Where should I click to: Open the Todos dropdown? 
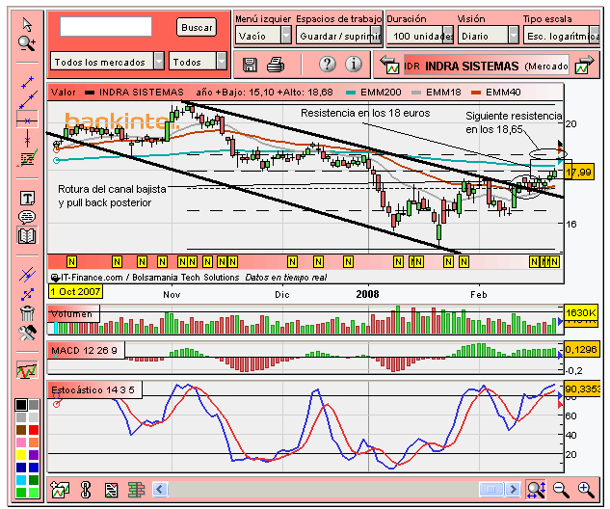198,62
